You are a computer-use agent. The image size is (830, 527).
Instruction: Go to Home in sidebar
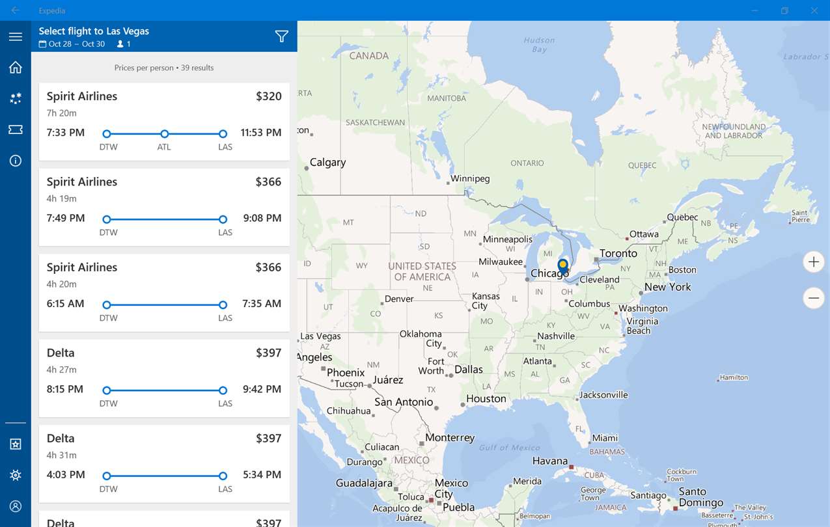16,67
